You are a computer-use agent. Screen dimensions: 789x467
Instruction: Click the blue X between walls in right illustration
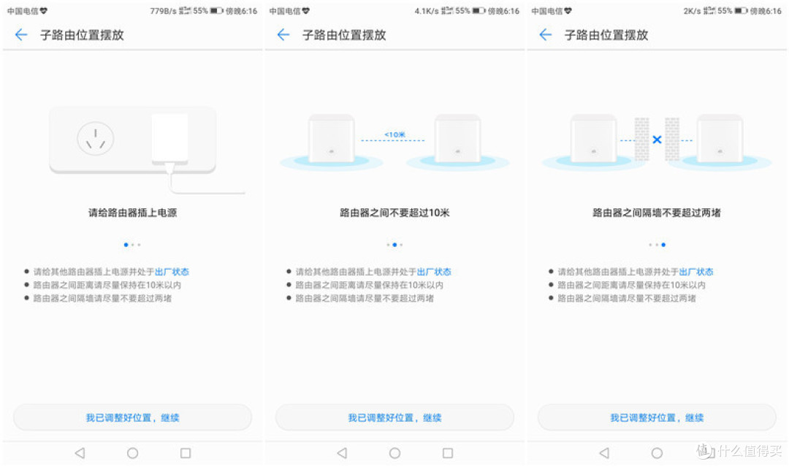657,140
